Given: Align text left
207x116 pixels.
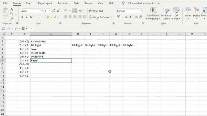Looking at the screenshot, I should pyautogui.click(x=66, y=17).
